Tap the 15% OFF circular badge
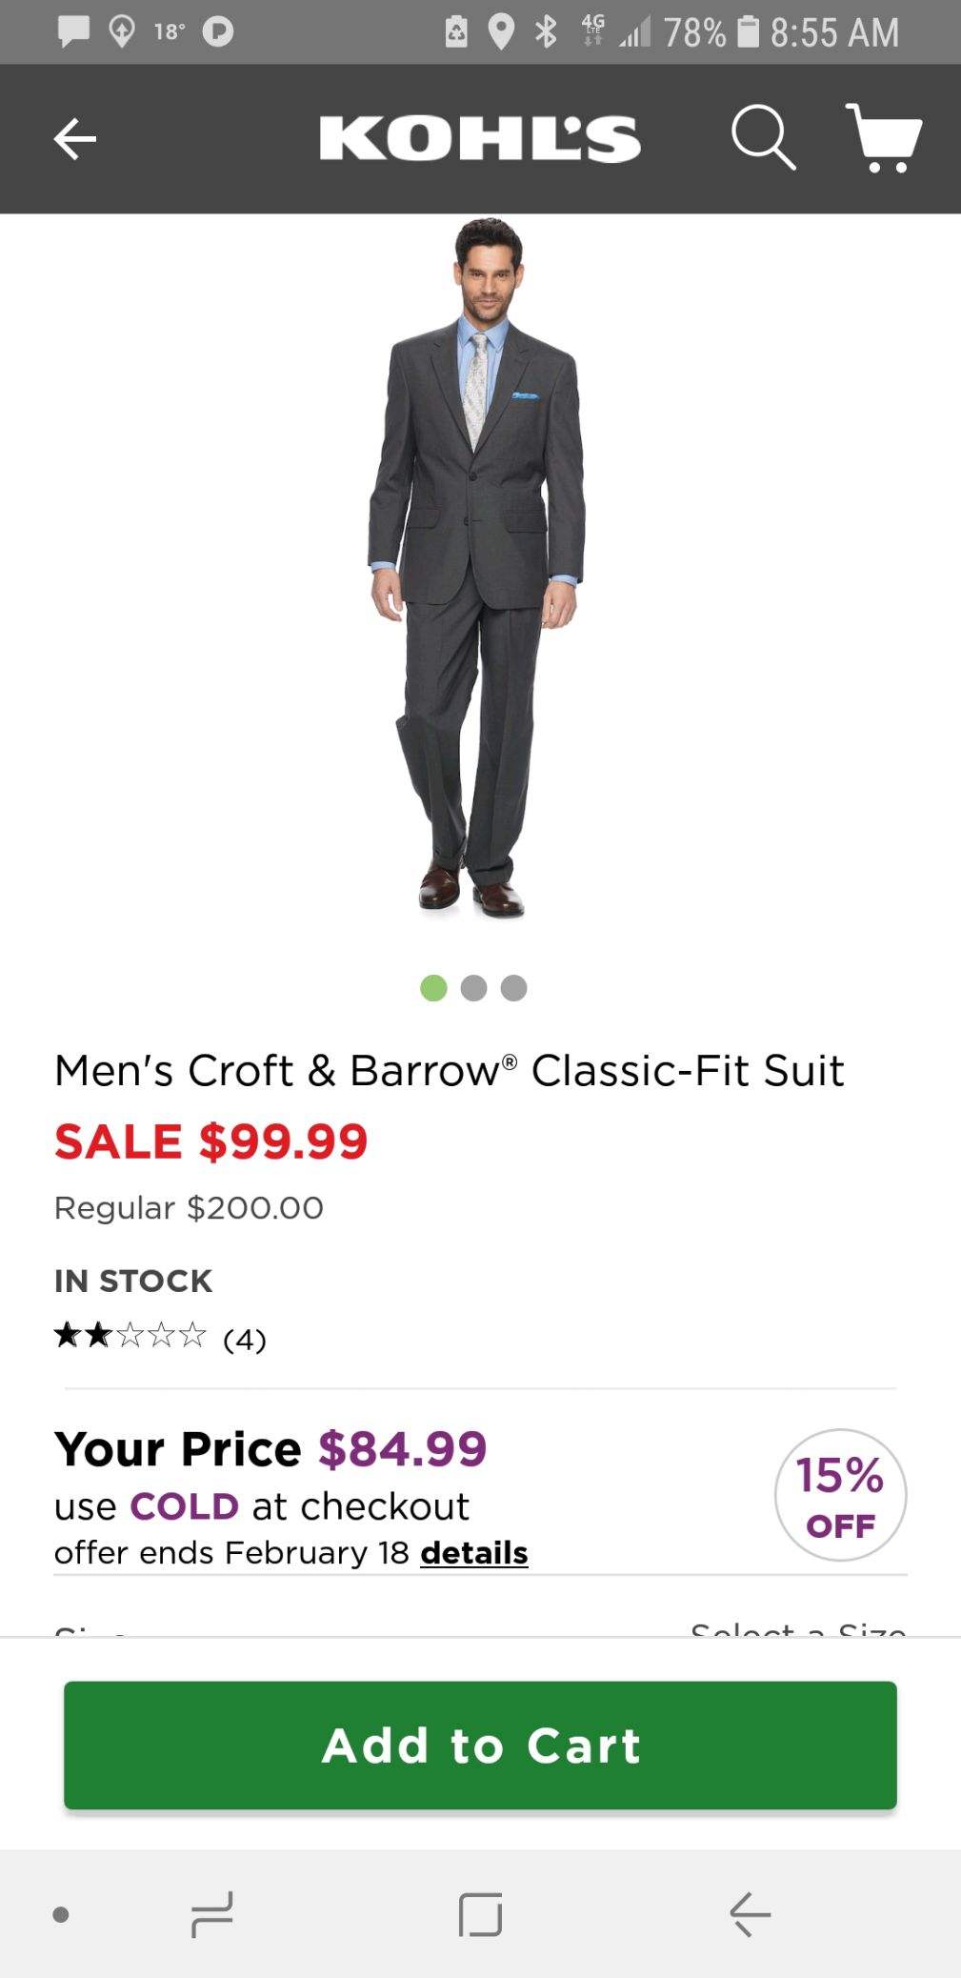Viewport: 961px width, 1978px height. tap(840, 1495)
